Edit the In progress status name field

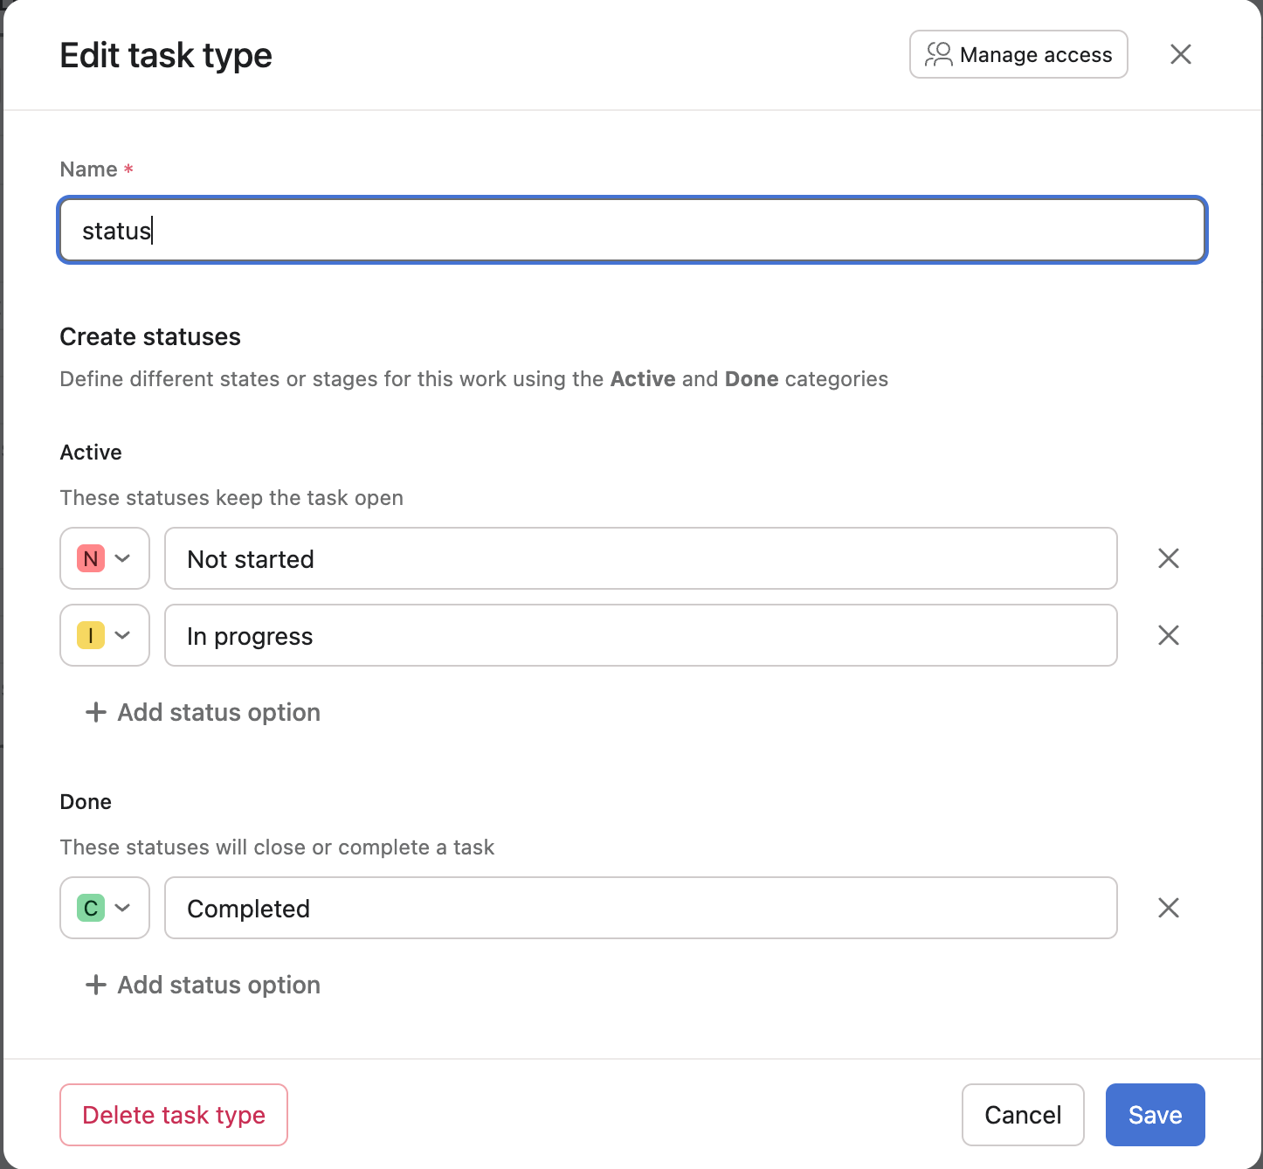click(x=641, y=635)
